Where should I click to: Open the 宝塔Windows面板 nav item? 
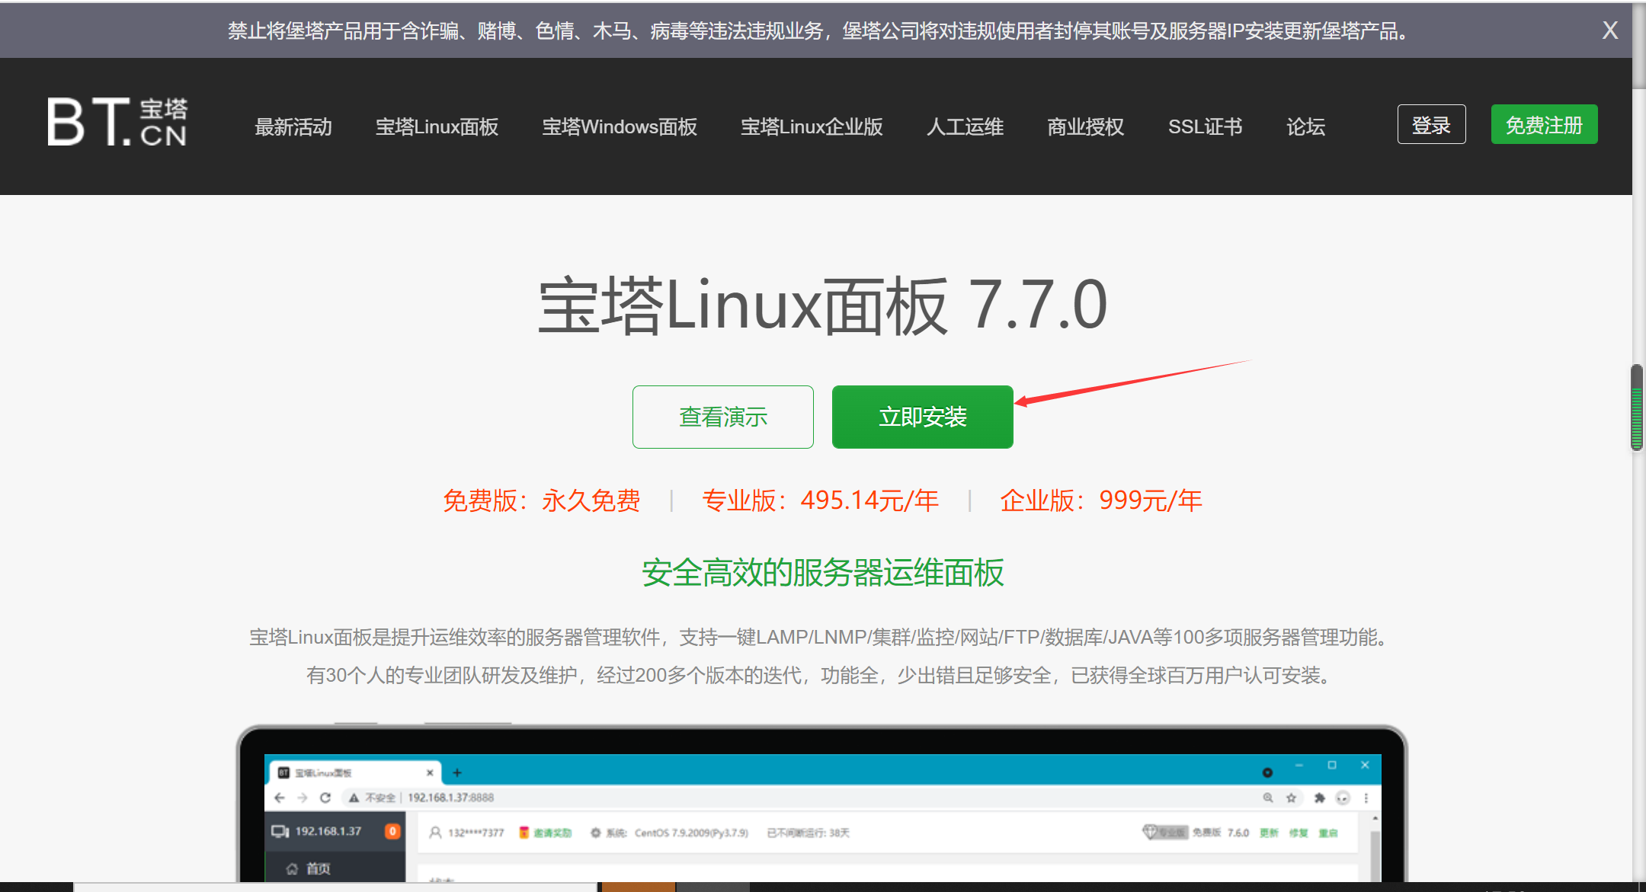pos(620,126)
